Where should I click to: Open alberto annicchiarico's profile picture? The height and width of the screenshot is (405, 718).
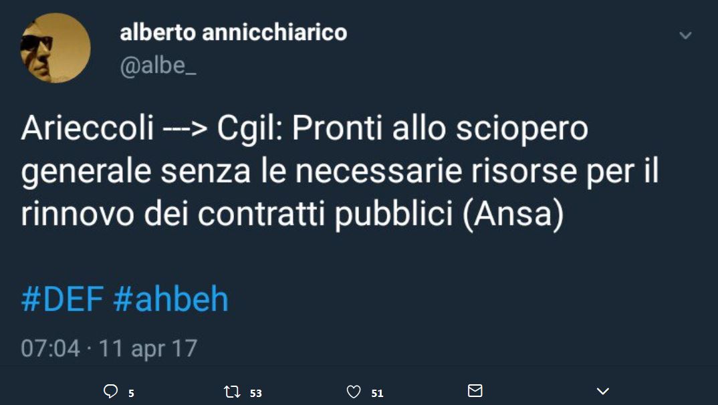pyautogui.click(x=55, y=48)
